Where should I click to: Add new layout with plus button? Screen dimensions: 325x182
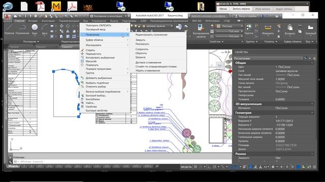point(157,166)
